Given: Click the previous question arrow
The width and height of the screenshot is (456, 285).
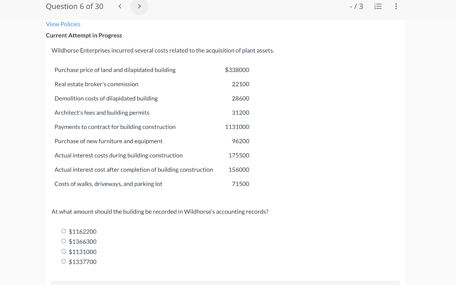Looking at the screenshot, I should tap(119, 6).
